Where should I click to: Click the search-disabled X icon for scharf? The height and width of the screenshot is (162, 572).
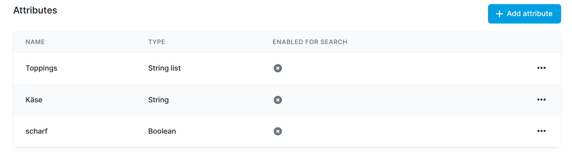(x=278, y=131)
